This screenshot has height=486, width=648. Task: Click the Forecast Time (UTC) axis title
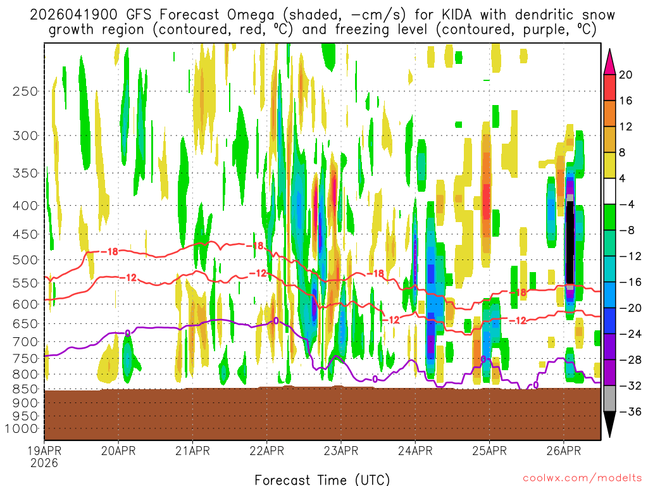(x=322, y=478)
